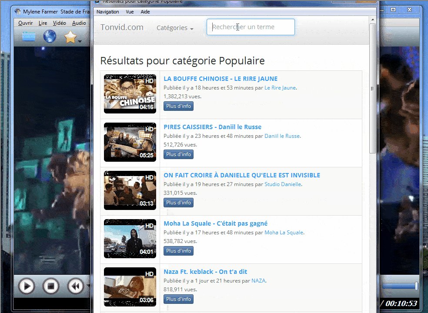
Task: Open the Daniil le Russe channel link
Action: 282,136
